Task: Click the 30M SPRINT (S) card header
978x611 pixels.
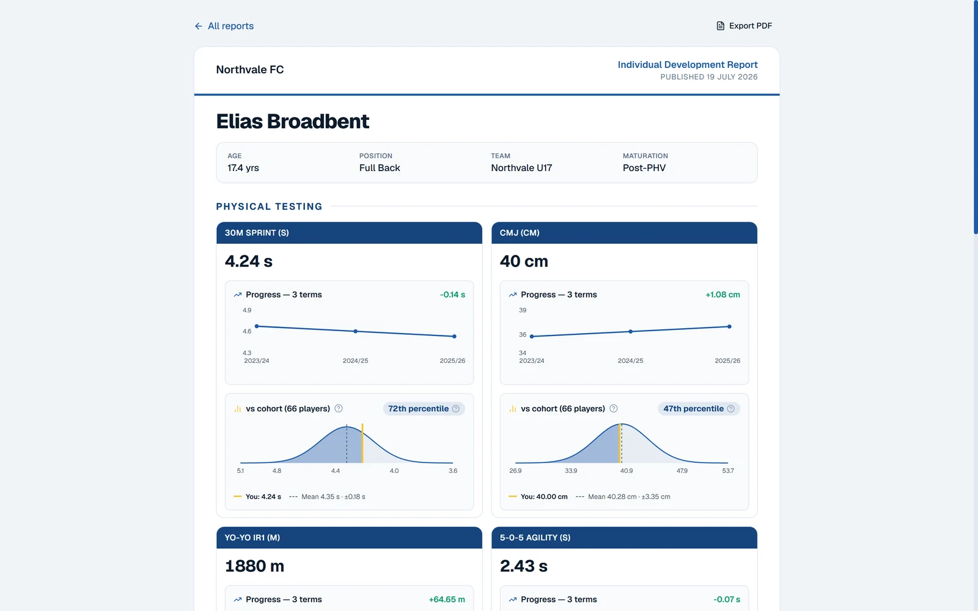Action: 349,233
